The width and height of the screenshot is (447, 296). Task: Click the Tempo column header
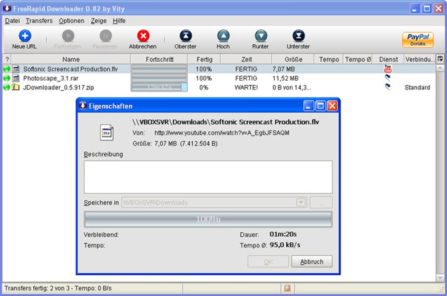click(x=329, y=59)
